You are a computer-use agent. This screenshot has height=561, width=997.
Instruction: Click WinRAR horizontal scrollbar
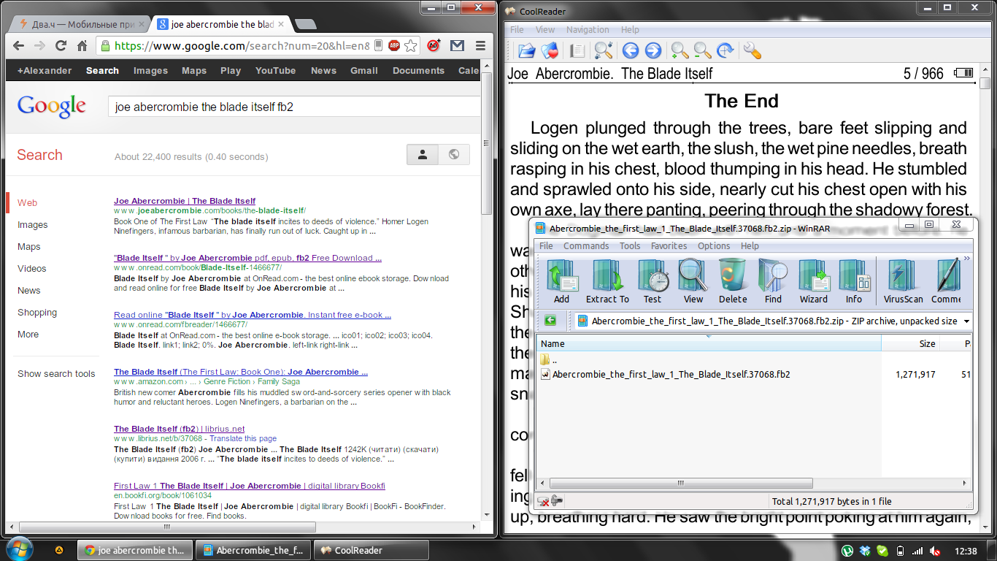(681, 483)
